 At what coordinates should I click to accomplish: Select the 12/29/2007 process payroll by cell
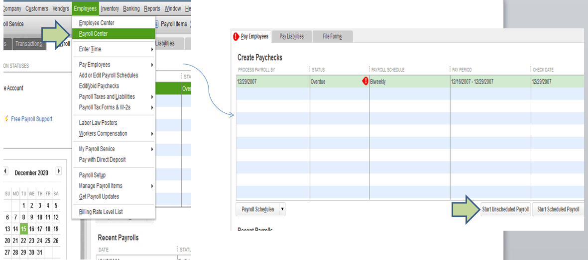273,82
